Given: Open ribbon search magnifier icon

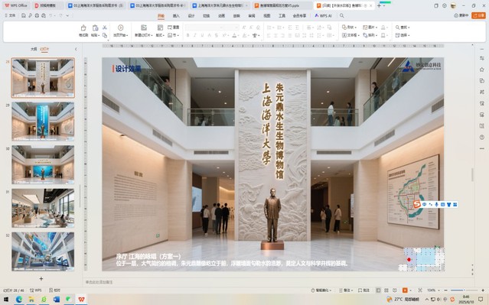Looking at the screenshot, I should [x=342, y=15].
